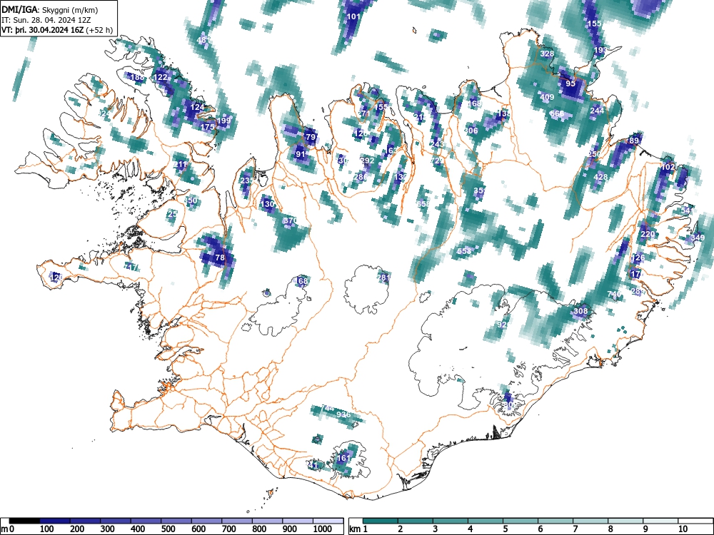Screen dimensions: 714x535
Task: Click the visibility value '286'
Action: 361,177
